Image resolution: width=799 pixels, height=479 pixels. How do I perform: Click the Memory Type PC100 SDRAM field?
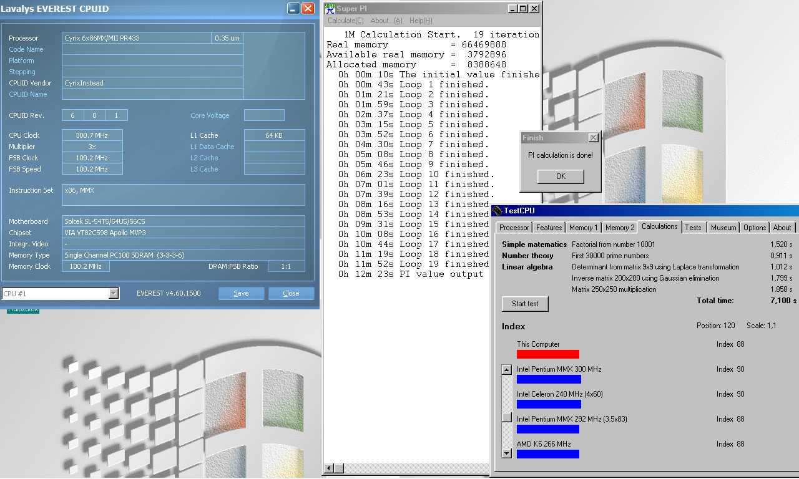coord(184,255)
